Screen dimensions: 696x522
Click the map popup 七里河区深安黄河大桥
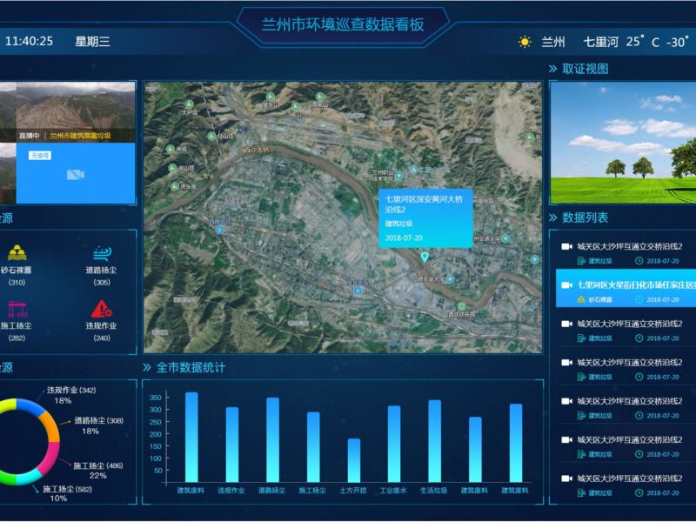tap(425, 204)
